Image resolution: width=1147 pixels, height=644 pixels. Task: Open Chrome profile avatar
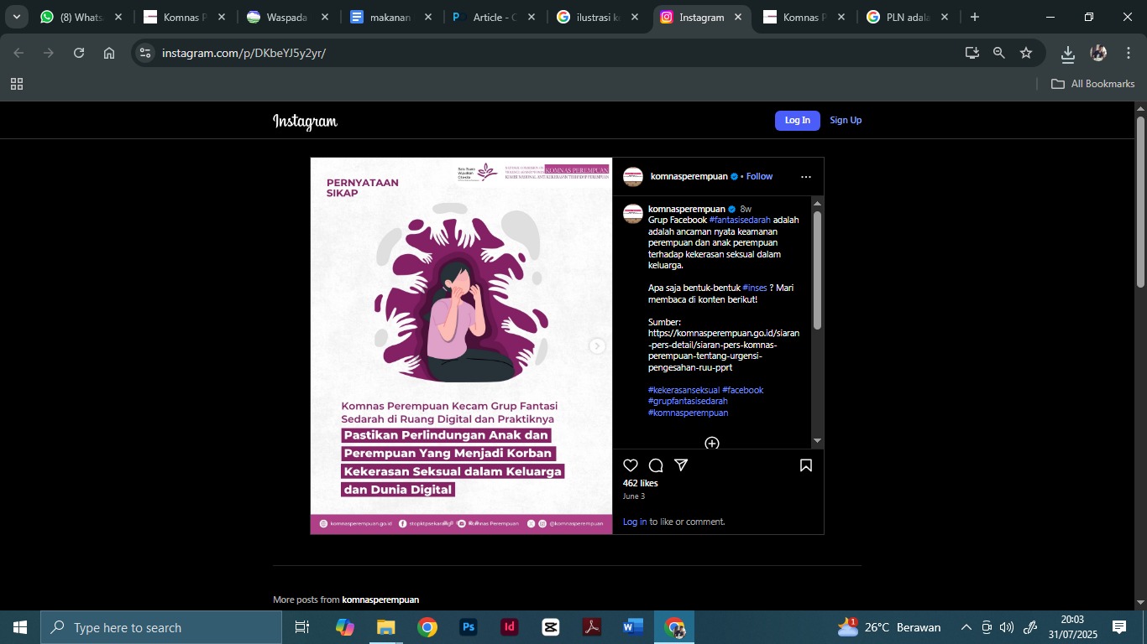[1098, 53]
